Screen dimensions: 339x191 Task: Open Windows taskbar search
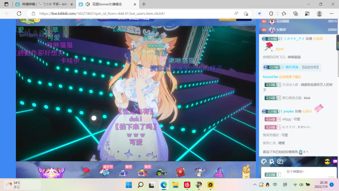(141, 185)
